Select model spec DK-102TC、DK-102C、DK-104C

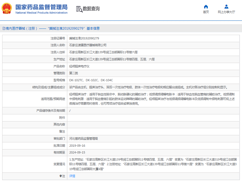91,80
